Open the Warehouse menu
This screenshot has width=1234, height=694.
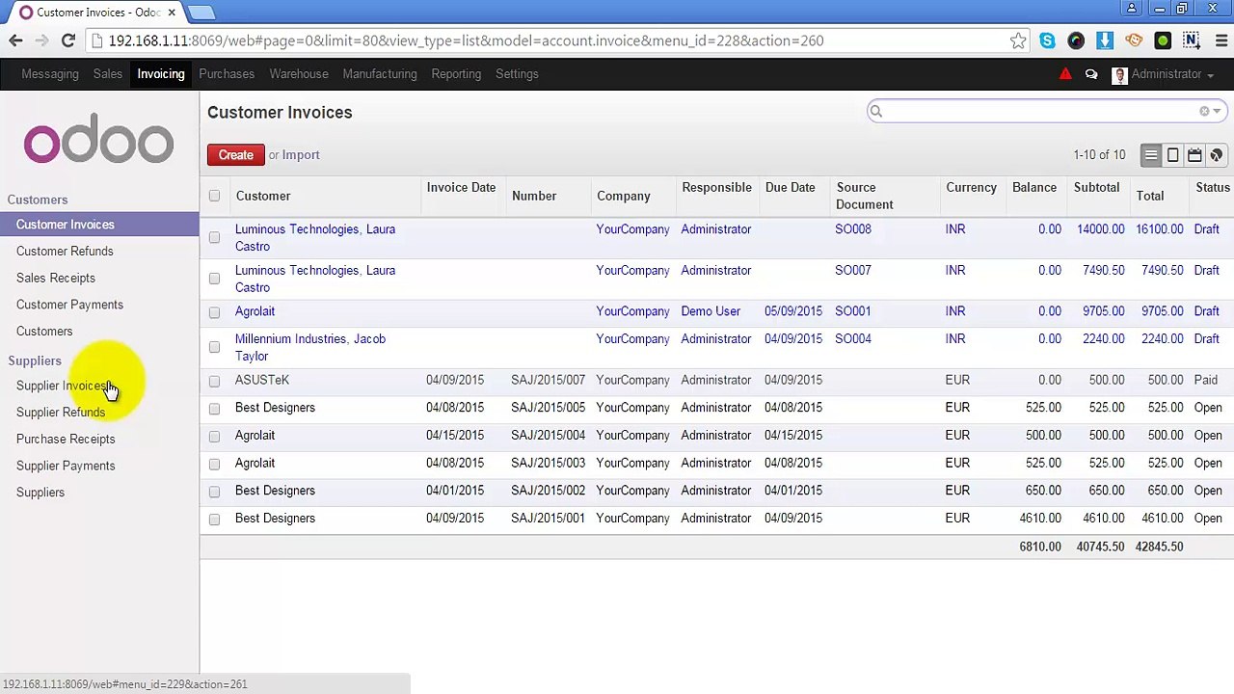(299, 74)
